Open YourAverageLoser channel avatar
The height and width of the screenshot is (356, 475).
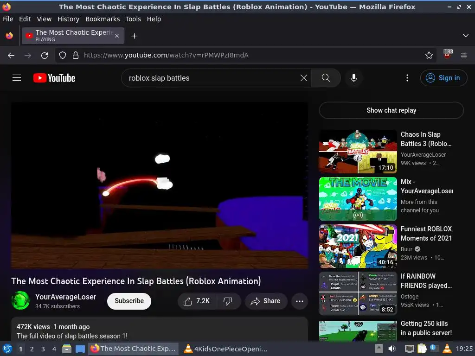20,300
